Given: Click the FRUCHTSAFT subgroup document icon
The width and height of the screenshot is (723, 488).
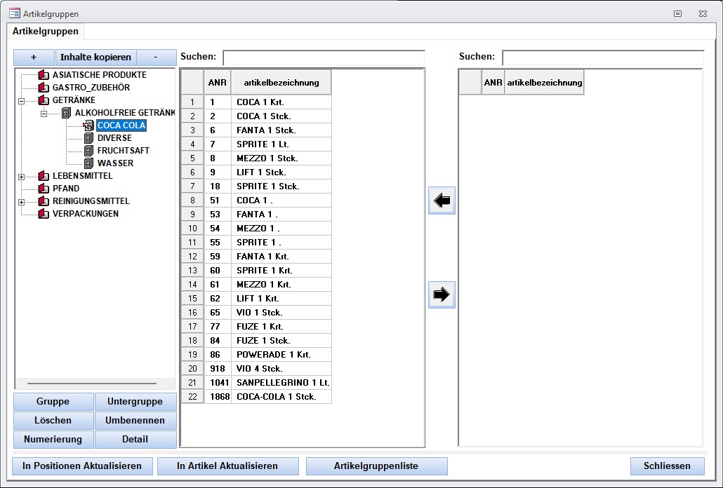Looking at the screenshot, I should [88, 151].
